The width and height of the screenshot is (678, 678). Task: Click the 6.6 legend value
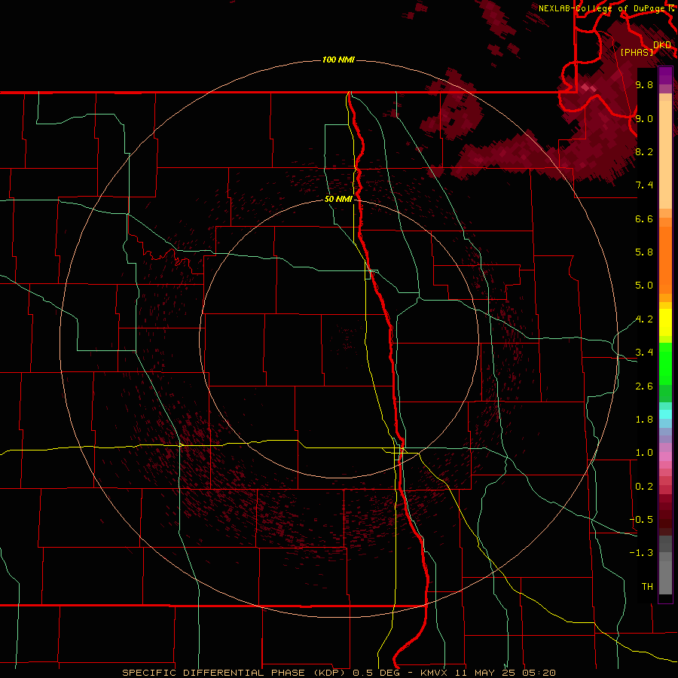tap(644, 218)
